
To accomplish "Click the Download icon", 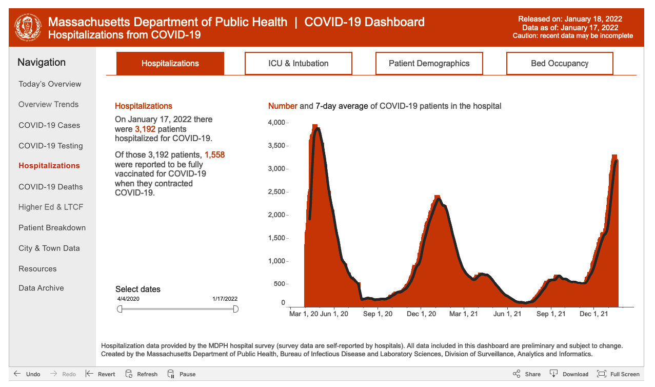I will pyautogui.click(x=553, y=374).
